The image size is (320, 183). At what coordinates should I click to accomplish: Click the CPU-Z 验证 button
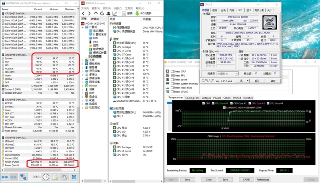257,81
